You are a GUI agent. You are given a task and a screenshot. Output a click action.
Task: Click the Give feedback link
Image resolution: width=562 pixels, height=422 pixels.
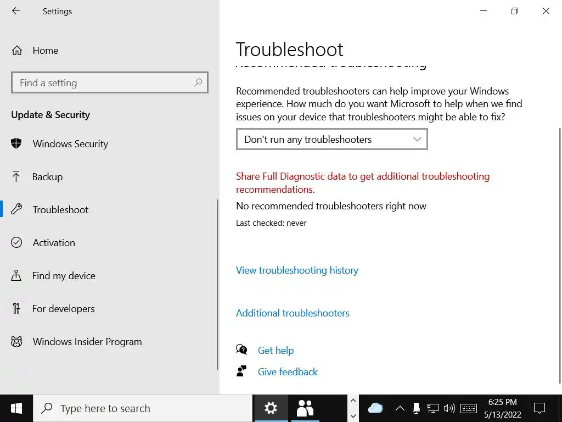[288, 372]
